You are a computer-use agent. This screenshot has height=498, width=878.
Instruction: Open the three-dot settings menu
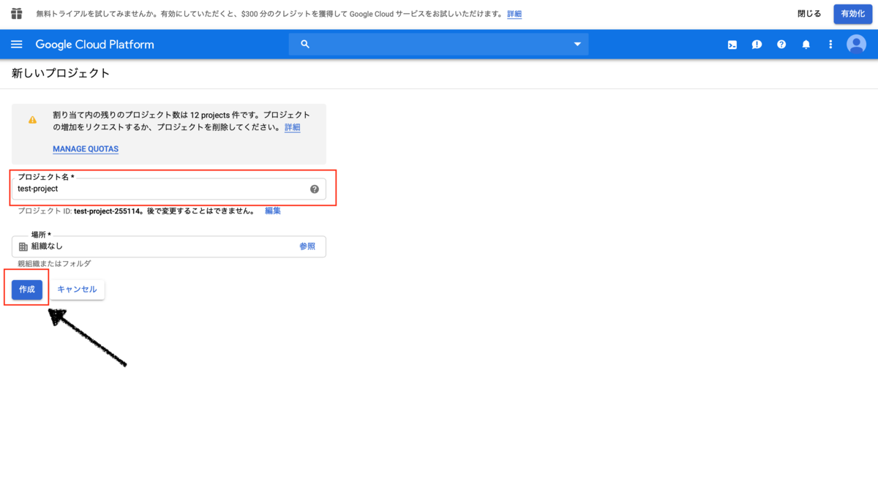pyautogui.click(x=830, y=45)
